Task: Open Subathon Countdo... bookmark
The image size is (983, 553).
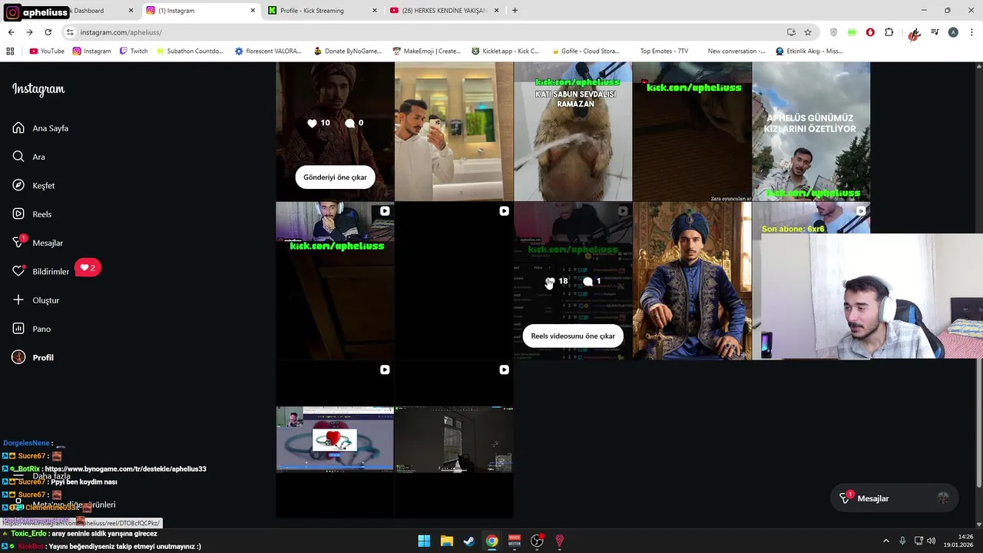Action: pyautogui.click(x=189, y=51)
